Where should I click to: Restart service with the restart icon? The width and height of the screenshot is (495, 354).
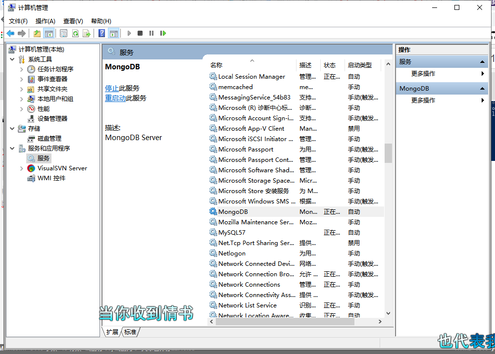click(163, 33)
